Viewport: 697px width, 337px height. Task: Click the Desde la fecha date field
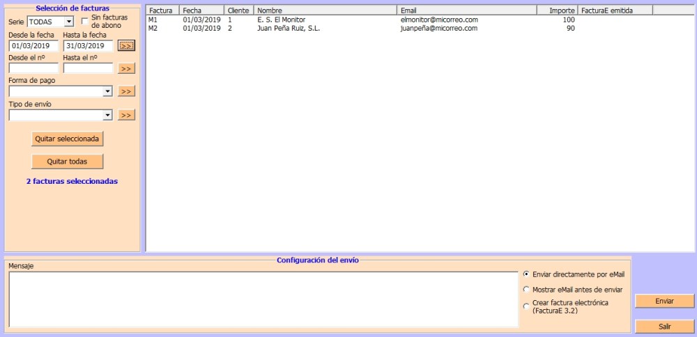point(33,46)
